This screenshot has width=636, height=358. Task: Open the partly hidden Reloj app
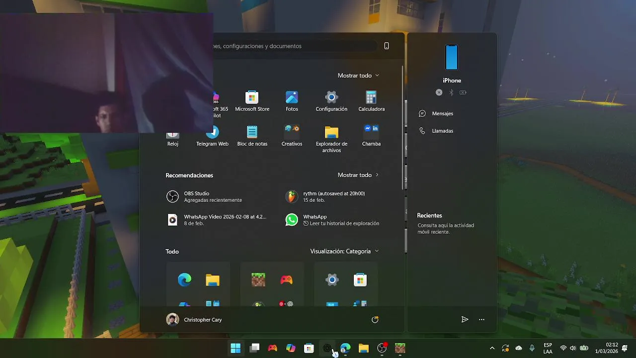pyautogui.click(x=172, y=140)
